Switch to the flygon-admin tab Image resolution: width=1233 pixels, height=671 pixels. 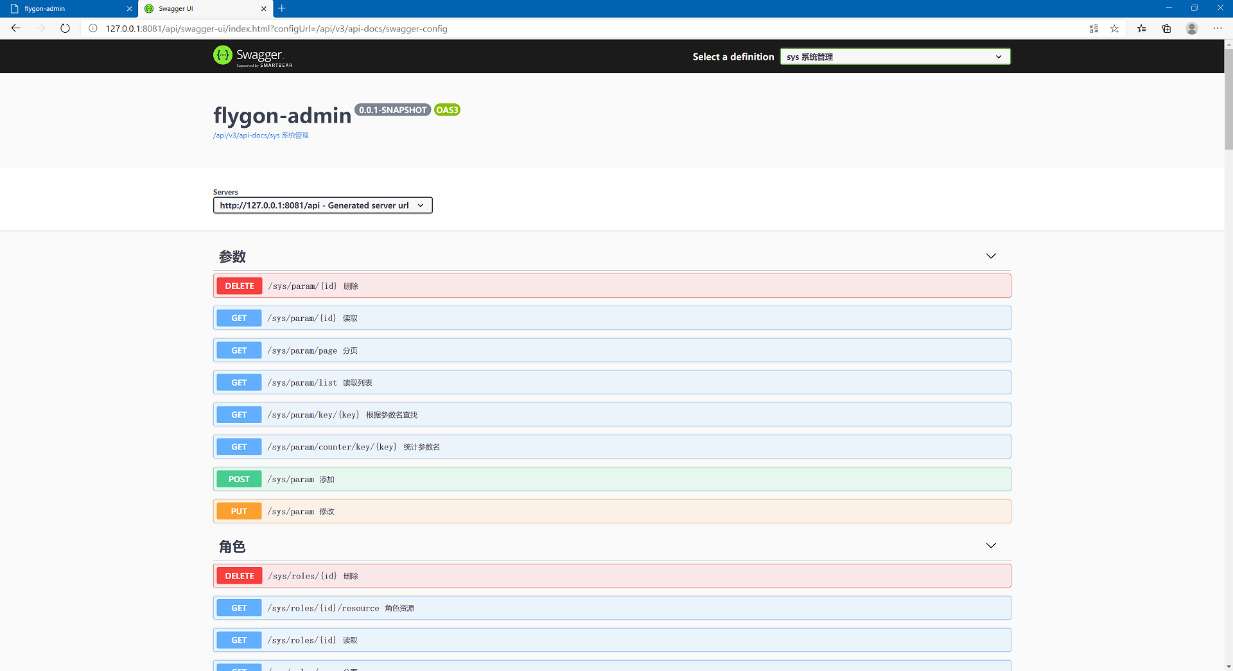coord(69,9)
